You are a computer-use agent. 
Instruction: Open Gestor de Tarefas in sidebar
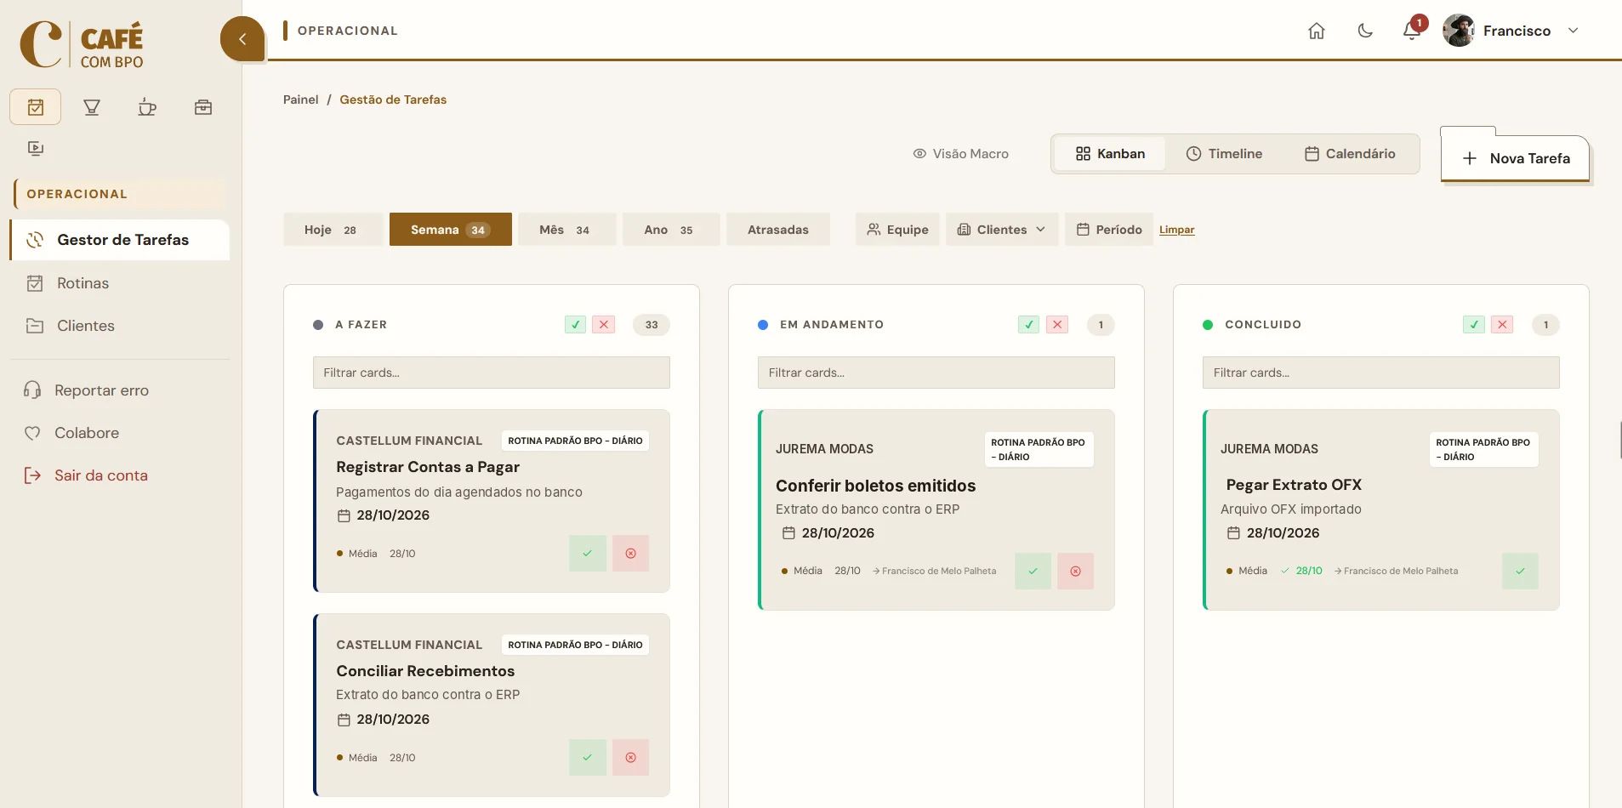tap(120, 240)
